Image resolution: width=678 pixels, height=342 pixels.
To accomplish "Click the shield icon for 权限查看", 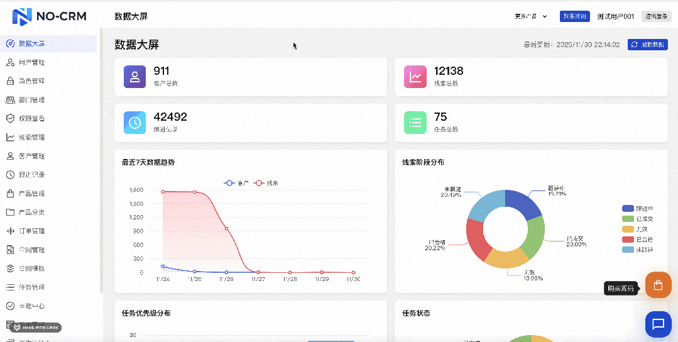I will point(11,118).
